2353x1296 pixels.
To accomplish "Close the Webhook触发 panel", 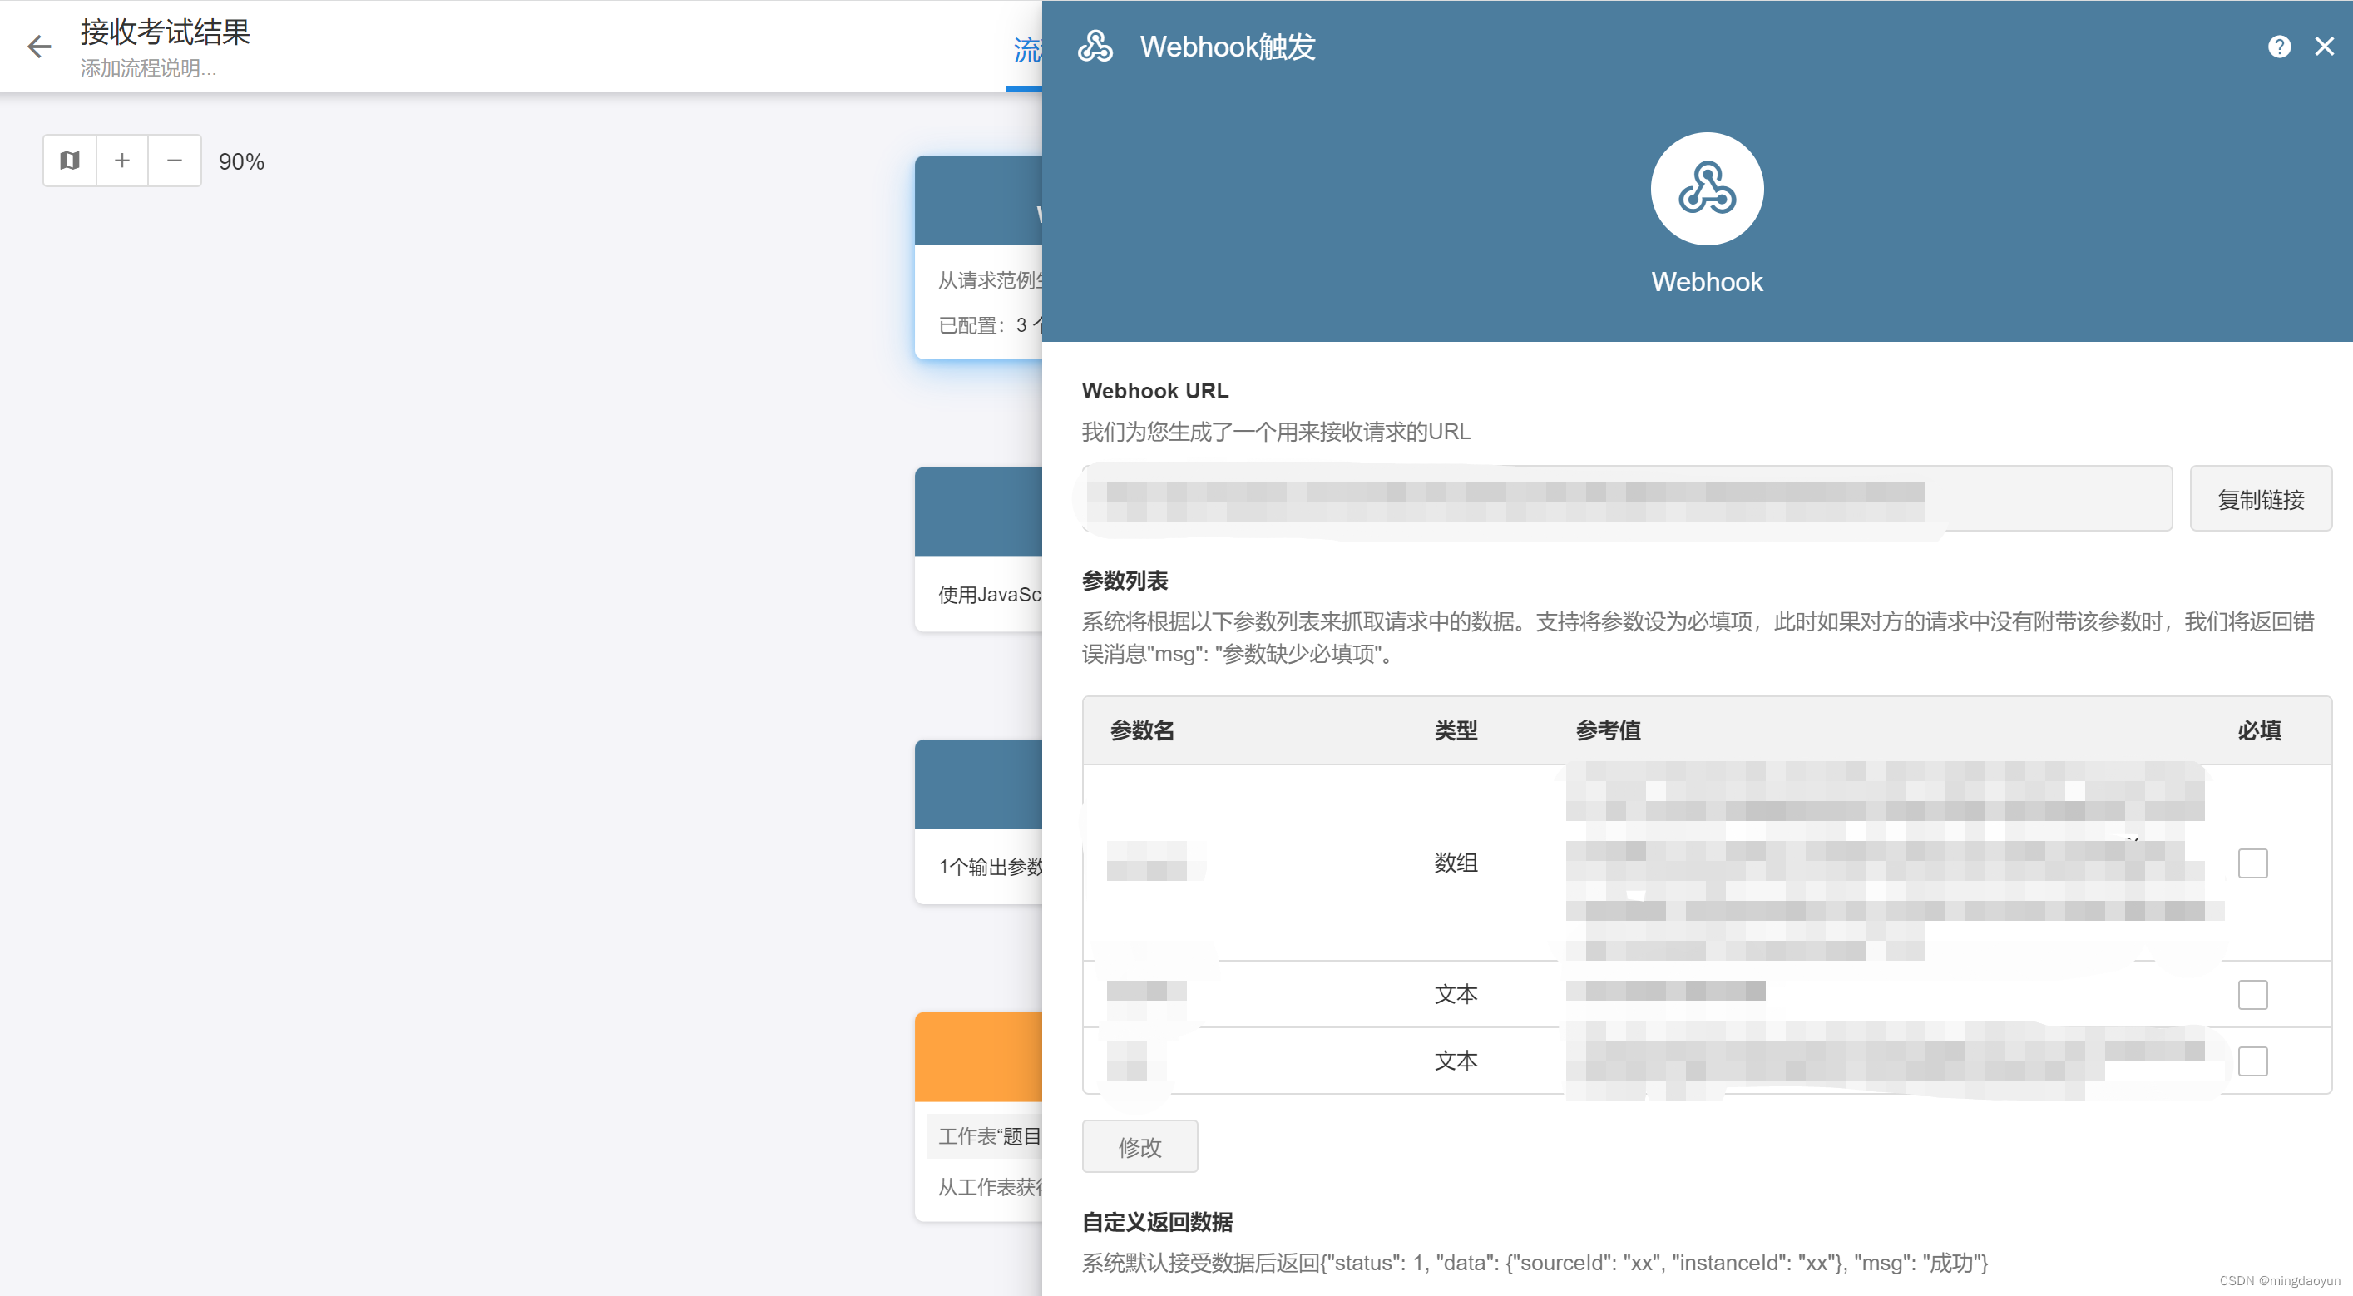I will pos(2324,47).
